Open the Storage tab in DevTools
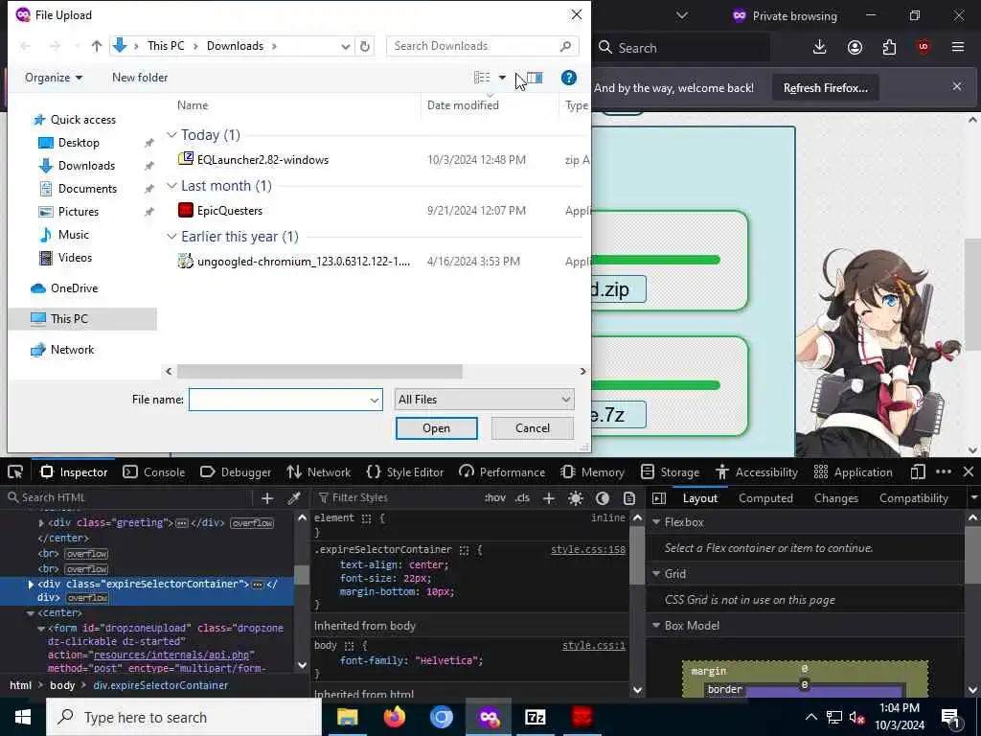This screenshot has height=736, width=981. click(x=672, y=471)
